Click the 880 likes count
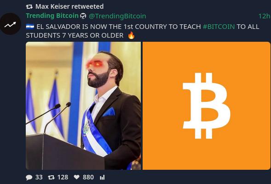 (x=88, y=177)
